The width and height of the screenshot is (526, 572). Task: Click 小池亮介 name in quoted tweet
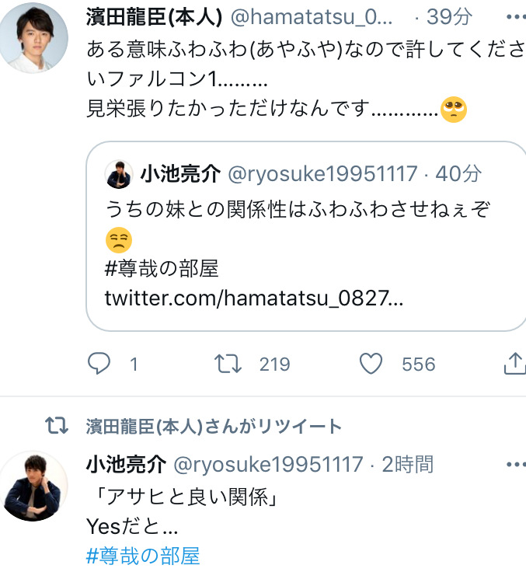[x=179, y=175]
